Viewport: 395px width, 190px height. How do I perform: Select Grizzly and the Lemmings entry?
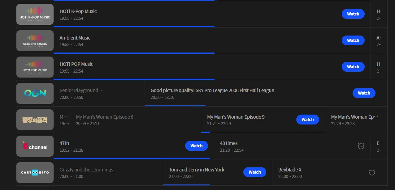click(x=108, y=172)
